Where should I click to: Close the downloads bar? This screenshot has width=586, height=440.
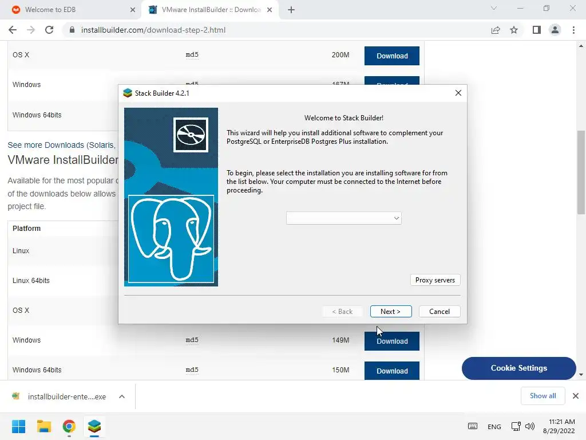[x=576, y=396]
